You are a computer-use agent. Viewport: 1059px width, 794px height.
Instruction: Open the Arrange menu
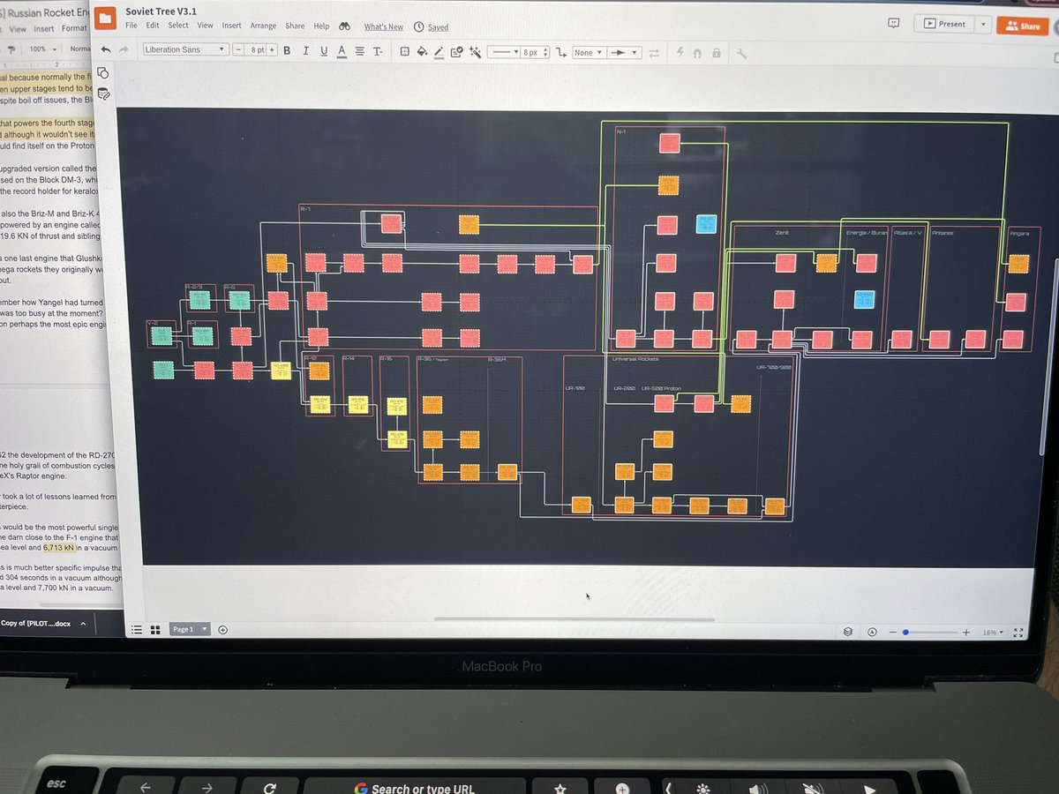[x=263, y=26]
